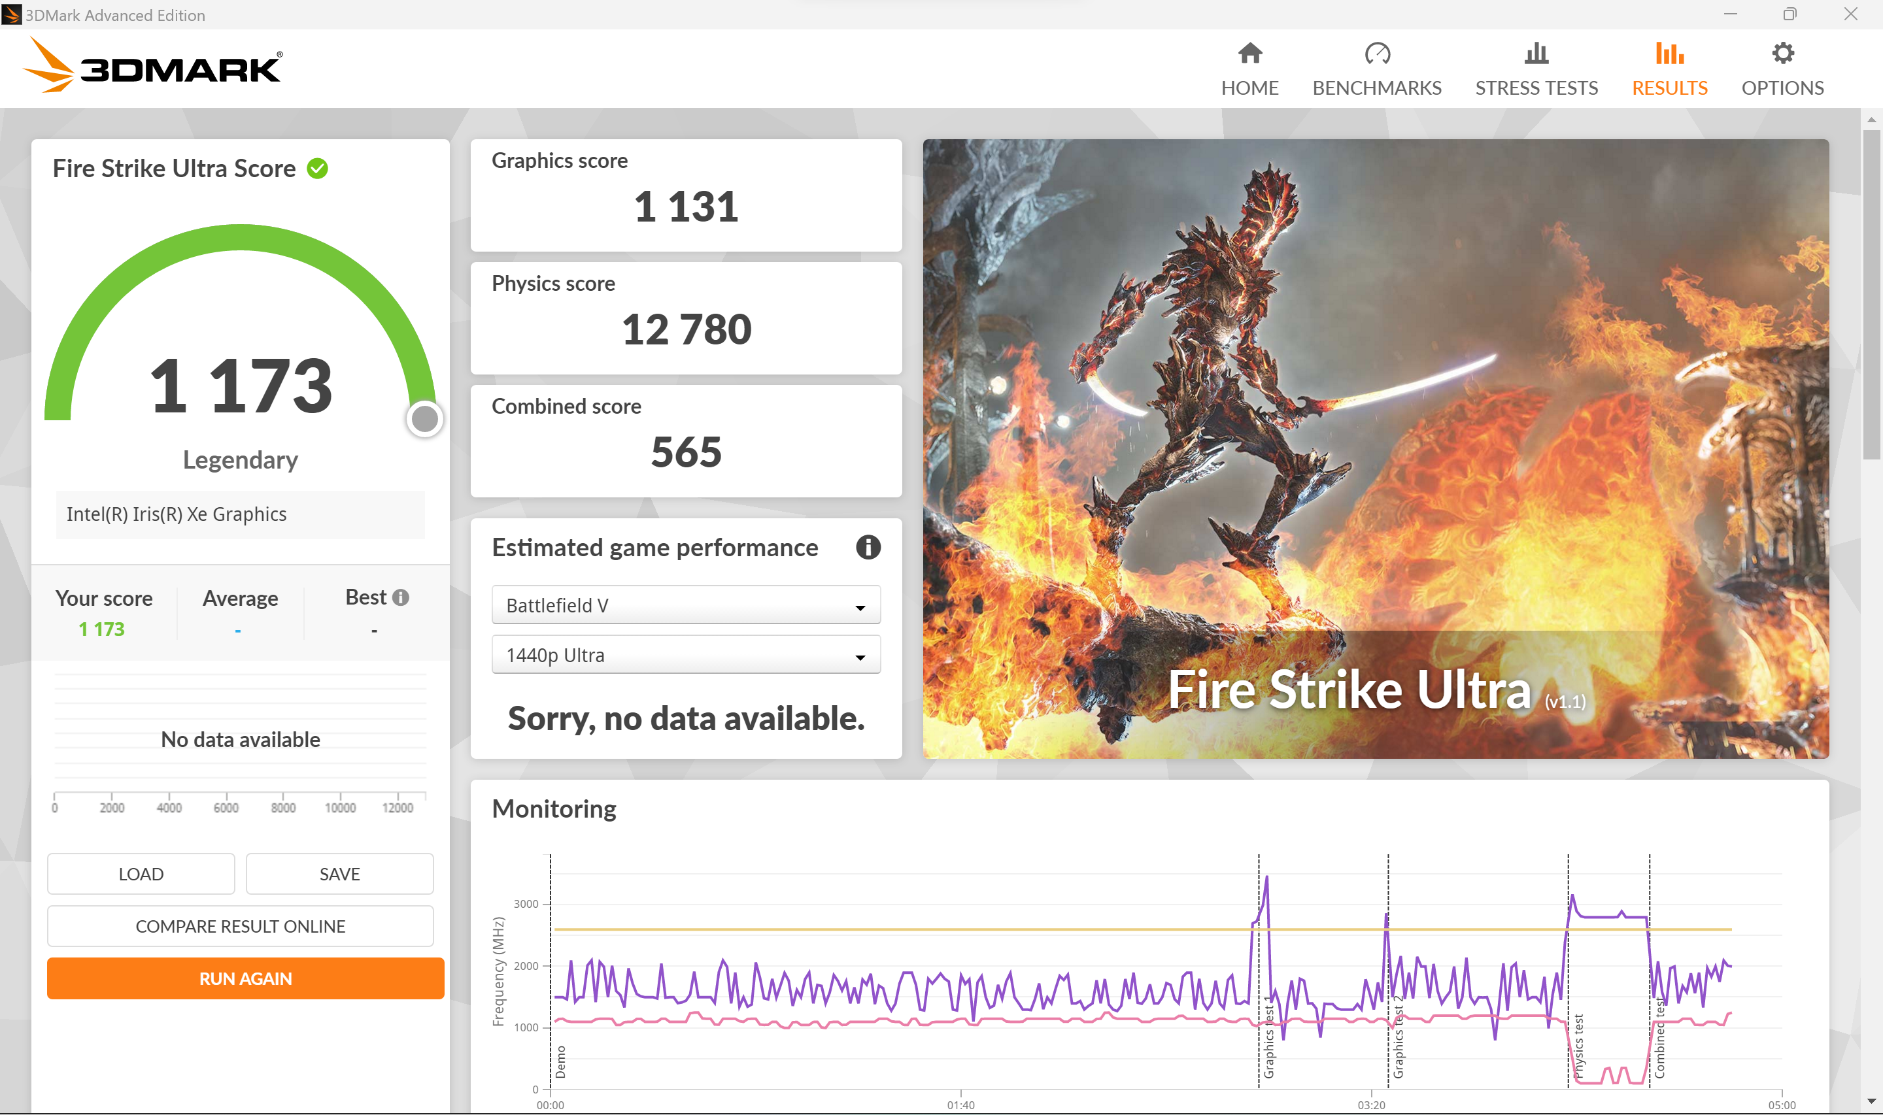Viewport: 1883px width, 1115px height.
Task: Click COMPARE RESULT ONLINE button
Action: [x=241, y=926]
